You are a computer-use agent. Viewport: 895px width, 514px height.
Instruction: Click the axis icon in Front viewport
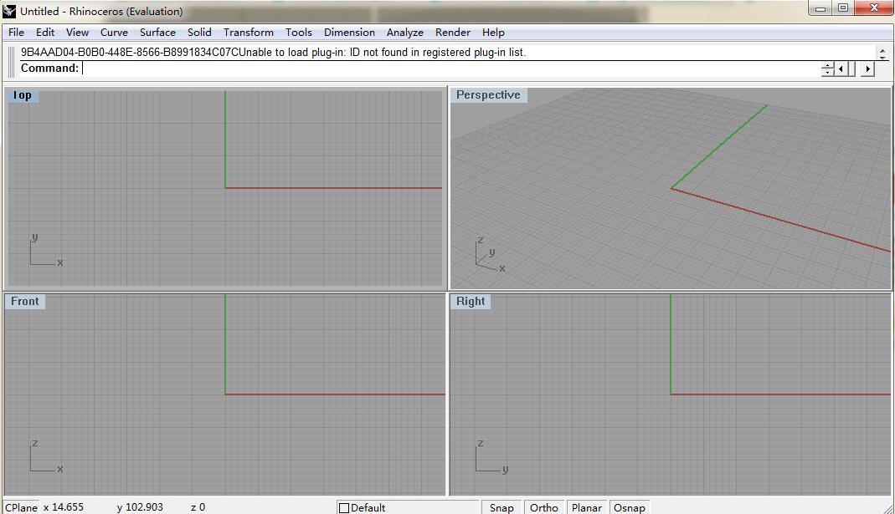46,457
